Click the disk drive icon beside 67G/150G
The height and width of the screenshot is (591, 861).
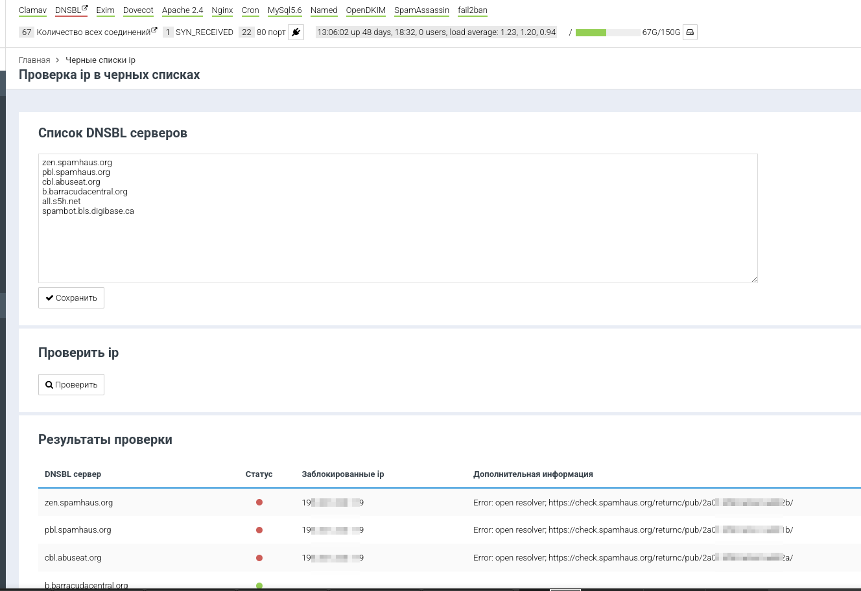(x=690, y=32)
